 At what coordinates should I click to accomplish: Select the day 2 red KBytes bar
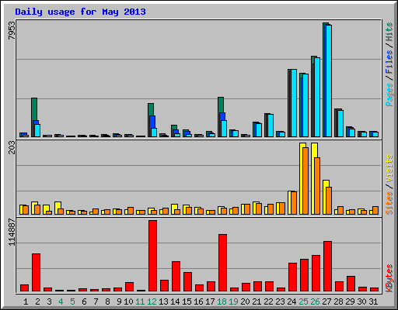pos(36,272)
